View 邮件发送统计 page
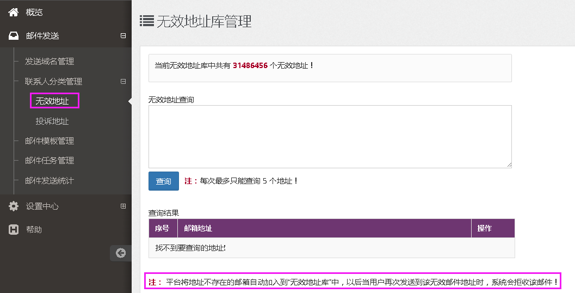 point(50,180)
